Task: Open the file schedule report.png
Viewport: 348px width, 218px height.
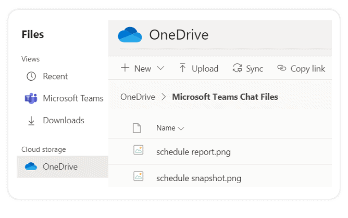Action: pyautogui.click(x=193, y=152)
